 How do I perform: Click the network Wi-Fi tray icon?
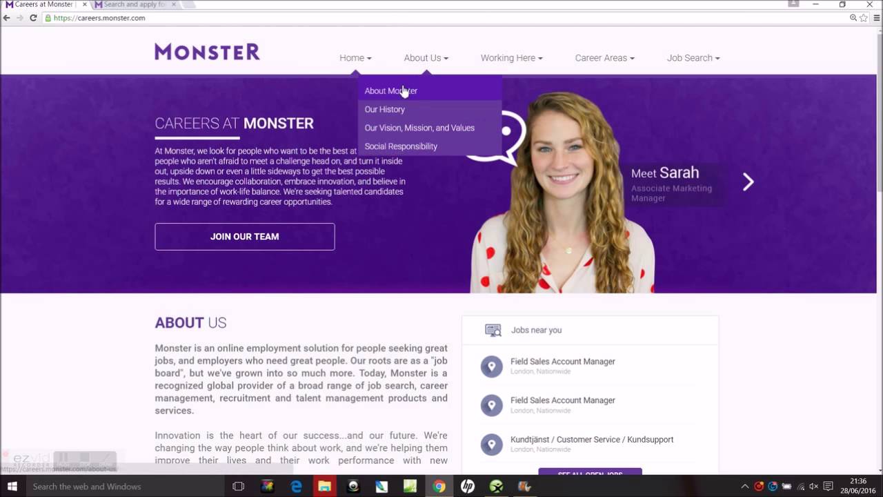pos(800,487)
